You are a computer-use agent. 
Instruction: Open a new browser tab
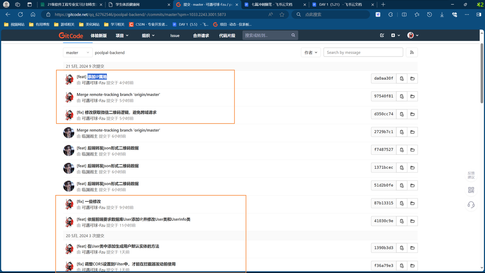(383, 5)
